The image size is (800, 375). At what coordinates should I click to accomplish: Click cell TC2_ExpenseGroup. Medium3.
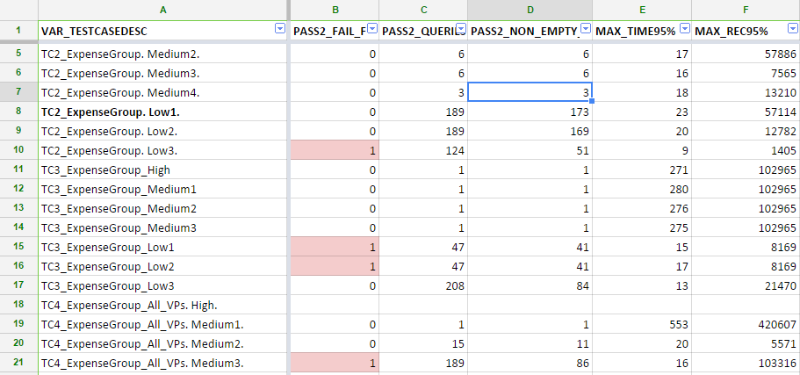163,73
